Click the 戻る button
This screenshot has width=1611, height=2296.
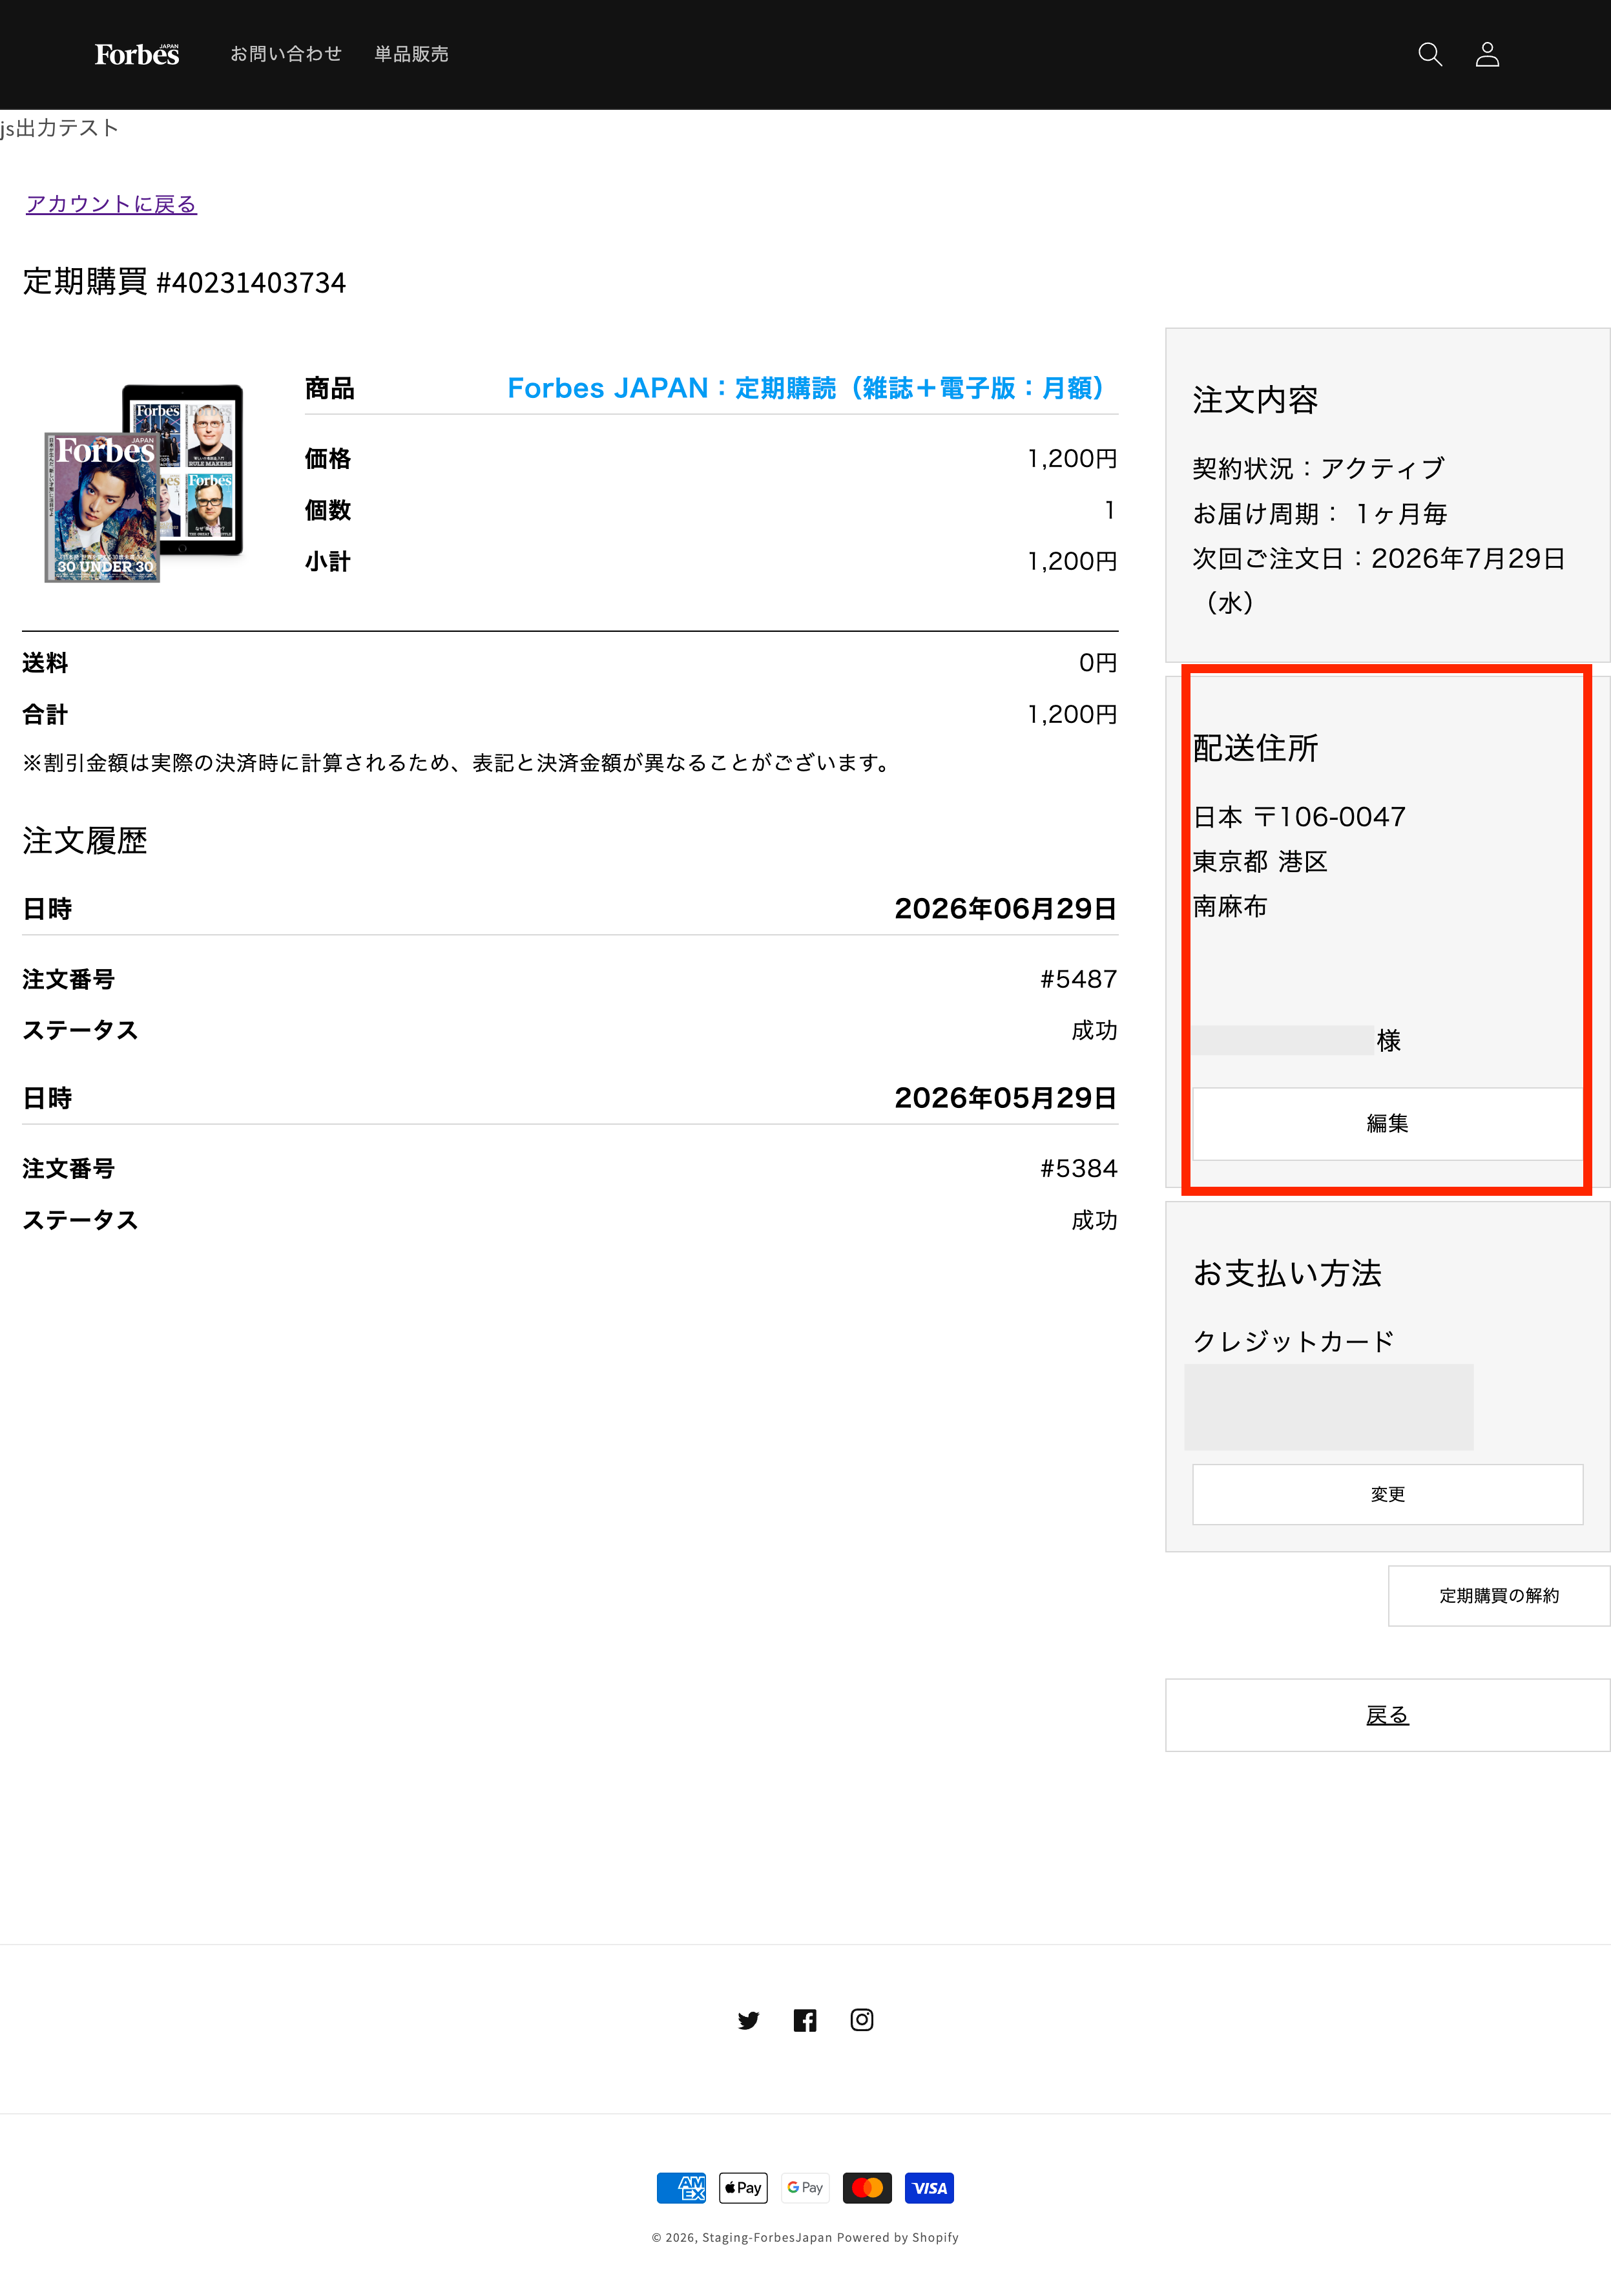1387,1715
